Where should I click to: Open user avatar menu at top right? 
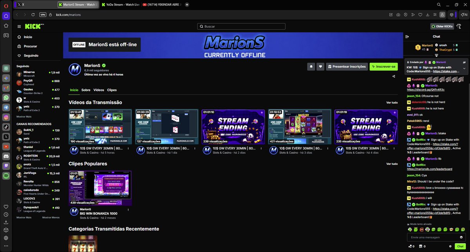(459, 26)
